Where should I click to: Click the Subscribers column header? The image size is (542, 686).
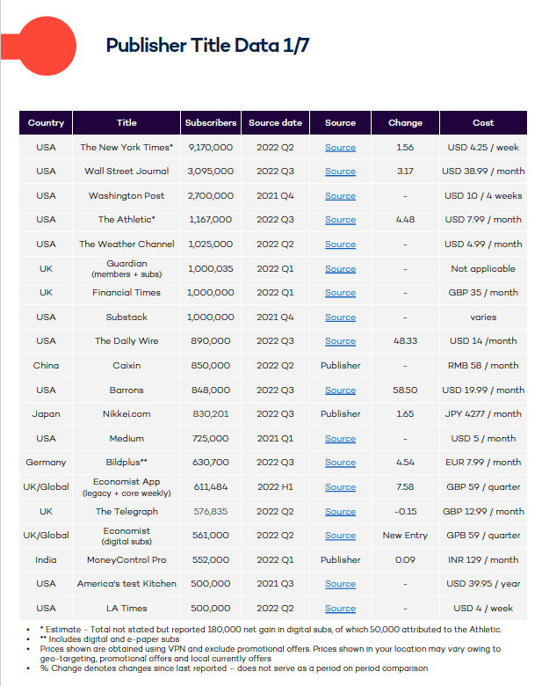click(211, 123)
